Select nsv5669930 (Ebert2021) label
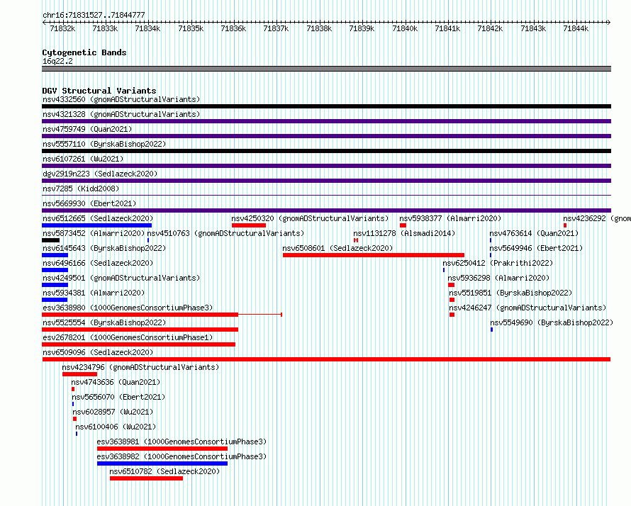631x506 pixels. click(x=89, y=203)
